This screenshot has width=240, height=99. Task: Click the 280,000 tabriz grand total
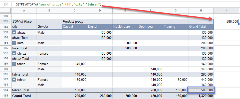201,75
